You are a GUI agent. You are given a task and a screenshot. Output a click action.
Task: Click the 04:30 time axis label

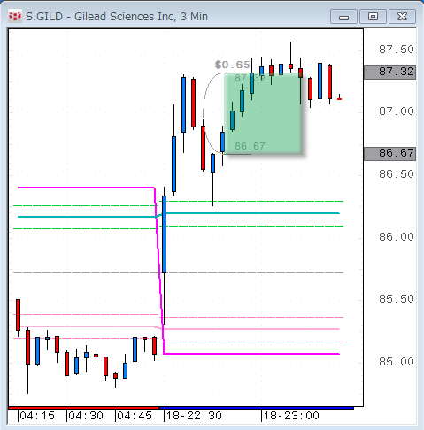pos(86,416)
